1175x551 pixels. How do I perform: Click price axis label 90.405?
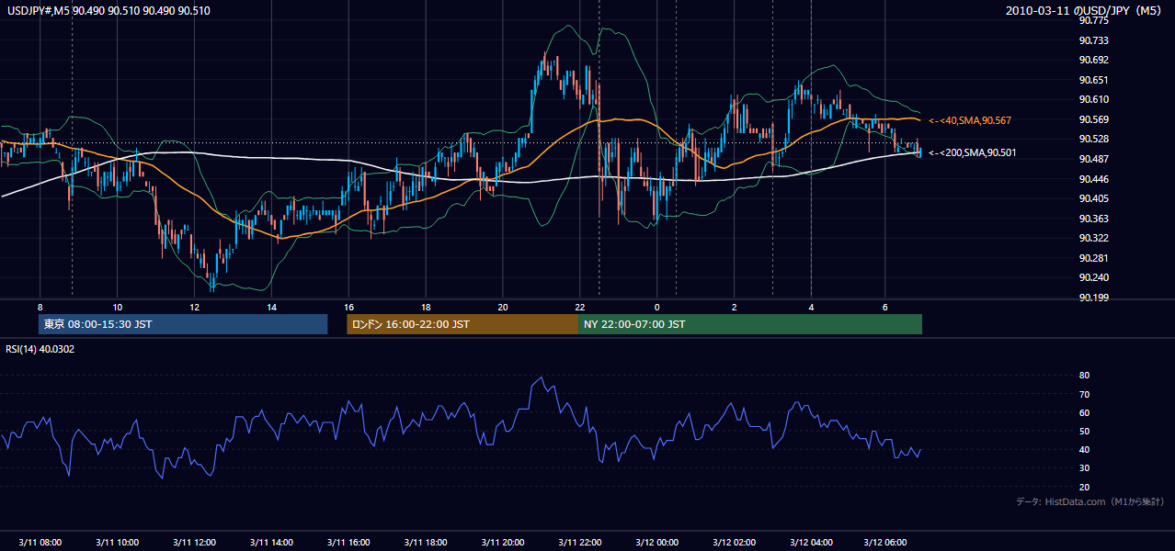point(1094,198)
